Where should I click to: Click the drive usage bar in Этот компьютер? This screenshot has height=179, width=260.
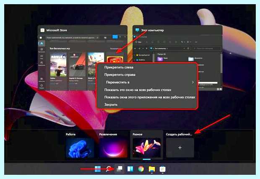pyautogui.click(x=208, y=83)
